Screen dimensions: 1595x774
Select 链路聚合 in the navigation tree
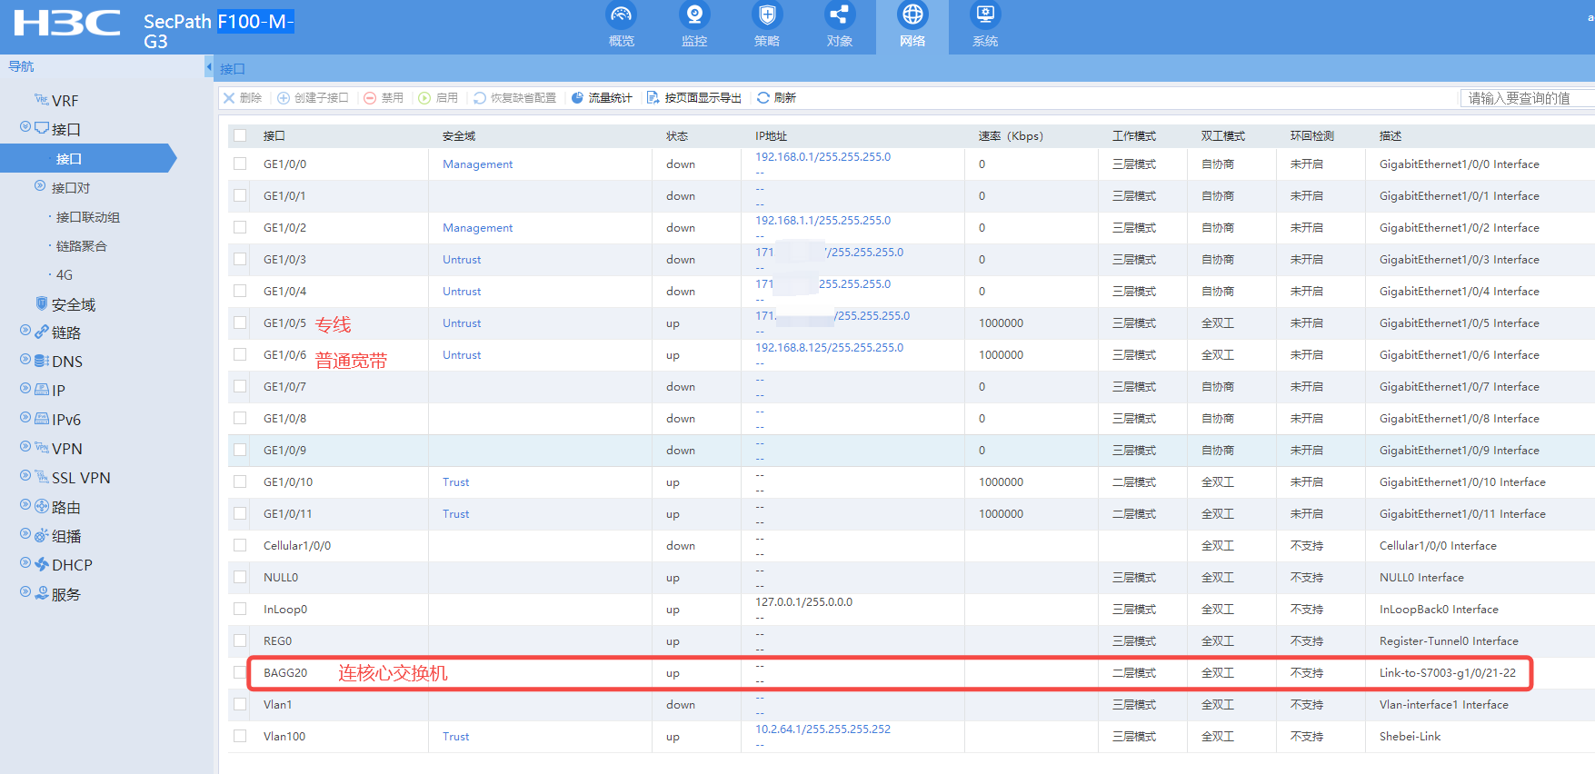tap(81, 246)
